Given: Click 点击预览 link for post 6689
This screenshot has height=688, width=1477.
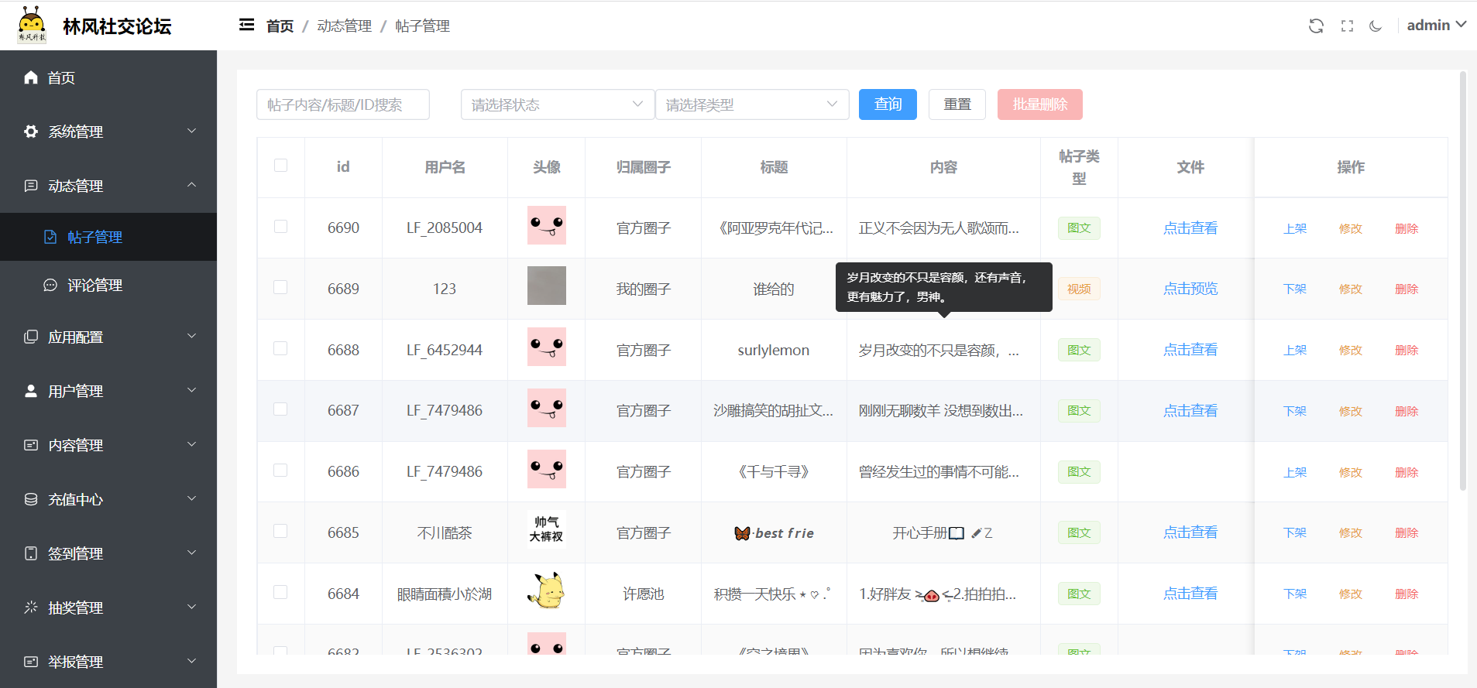Looking at the screenshot, I should pyautogui.click(x=1190, y=289).
